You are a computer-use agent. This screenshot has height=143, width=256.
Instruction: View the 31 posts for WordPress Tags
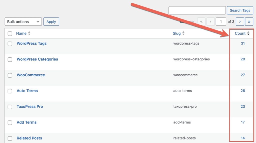tap(243, 43)
